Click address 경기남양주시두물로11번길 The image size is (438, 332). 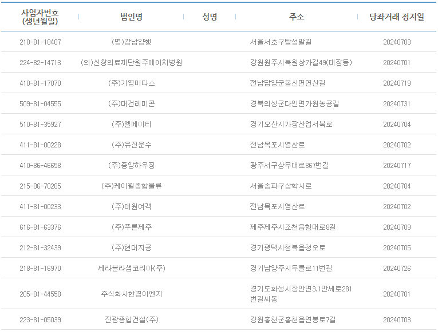pyautogui.click(x=291, y=269)
